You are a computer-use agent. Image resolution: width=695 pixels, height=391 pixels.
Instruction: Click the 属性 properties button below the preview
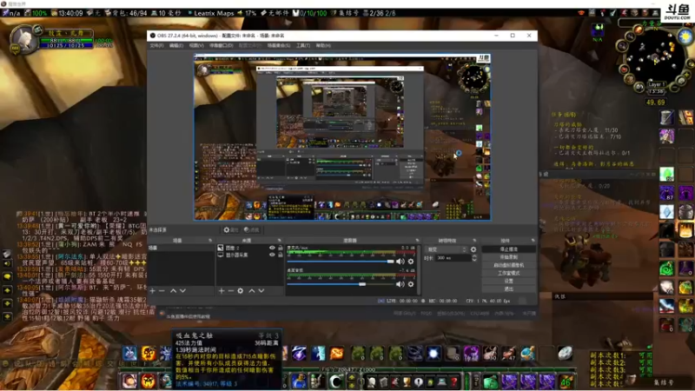point(230,229)
